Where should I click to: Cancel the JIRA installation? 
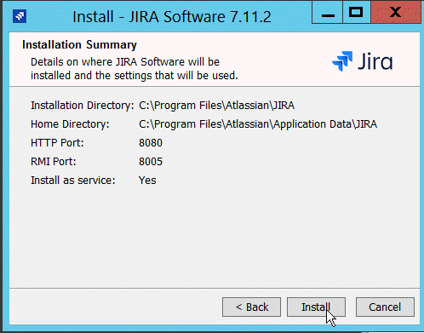pos(385,307)
